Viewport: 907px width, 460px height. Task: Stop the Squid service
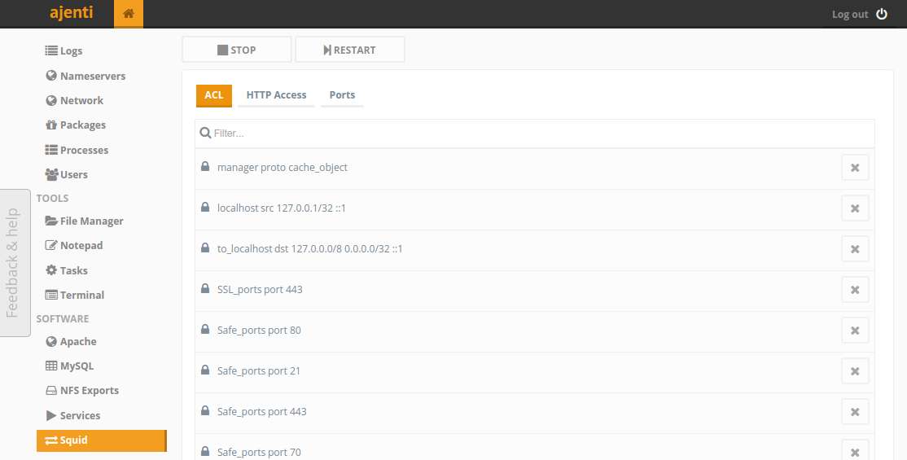(237, 50)
